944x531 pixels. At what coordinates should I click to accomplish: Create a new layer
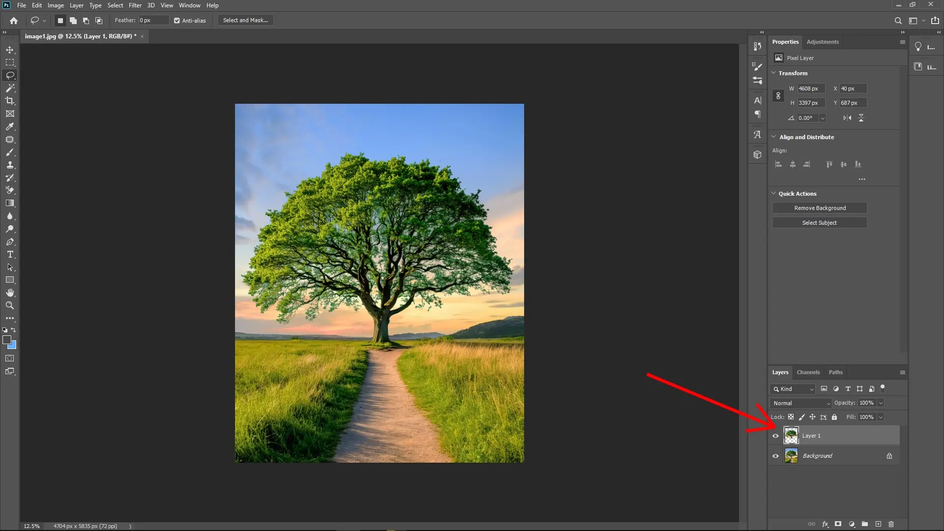878,524
